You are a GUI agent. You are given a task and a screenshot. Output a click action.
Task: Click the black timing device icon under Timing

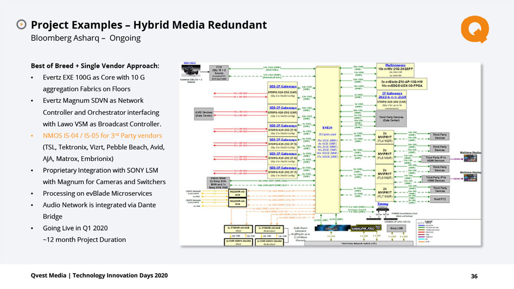pos(383,209)
